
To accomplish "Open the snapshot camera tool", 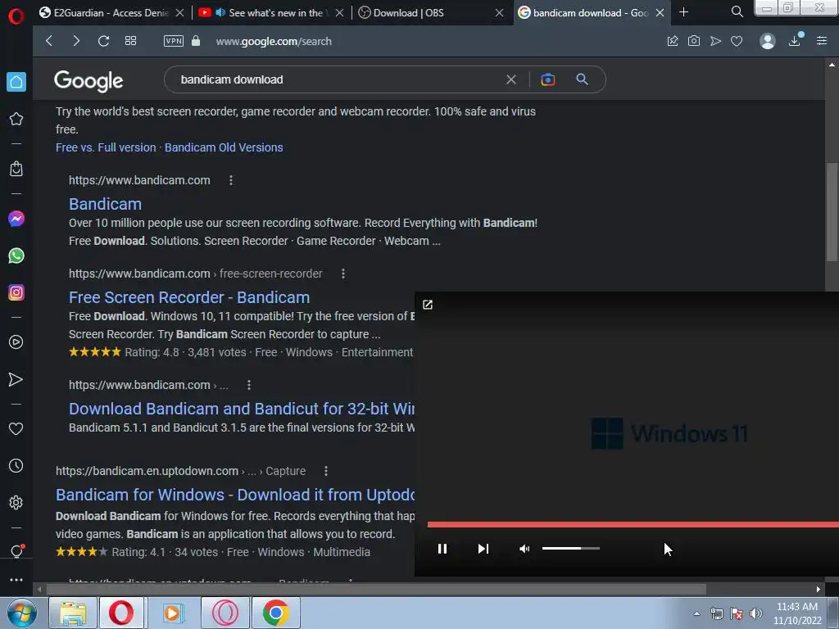I will pos(694,41).
